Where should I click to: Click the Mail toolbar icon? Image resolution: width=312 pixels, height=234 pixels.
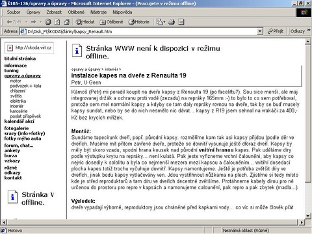click(x=161, y=22)
